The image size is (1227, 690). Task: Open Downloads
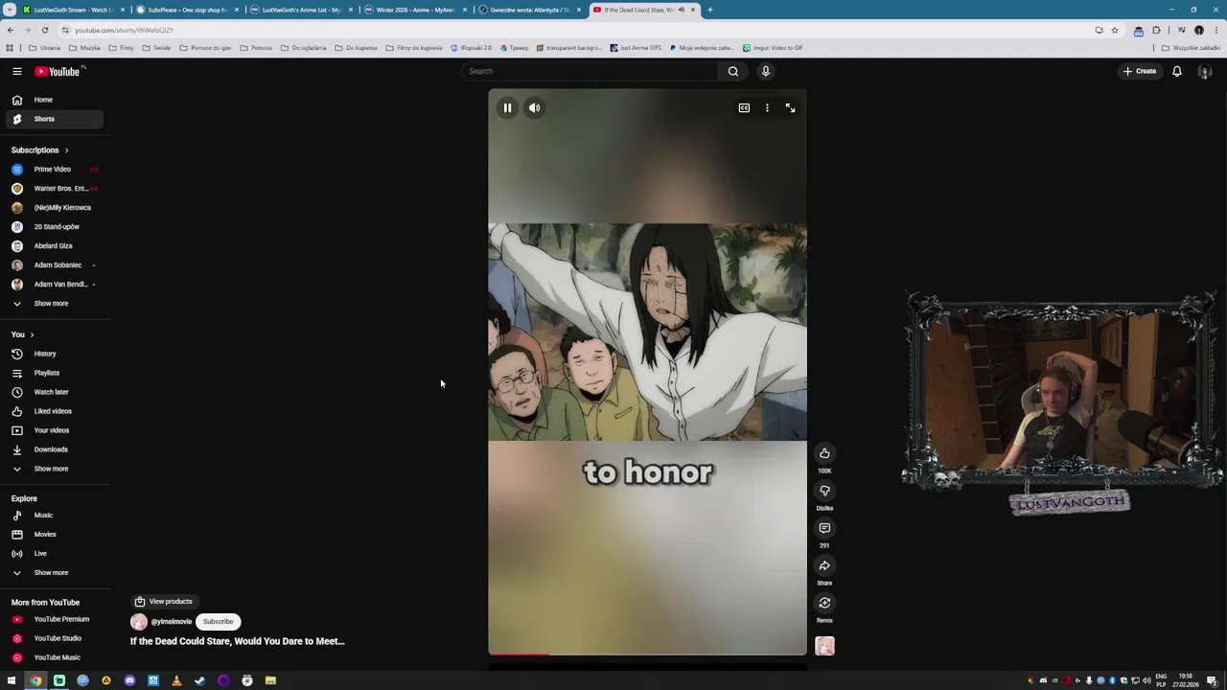[53, 449]
